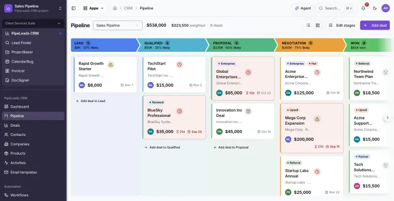Go to Companies page

[x=33, y=144]
